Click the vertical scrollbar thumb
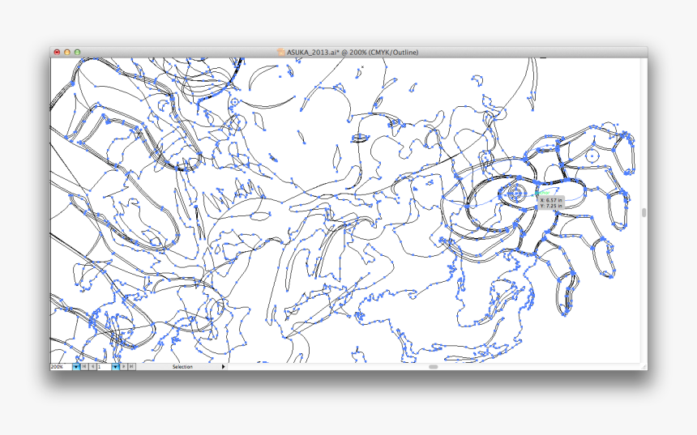Image resolution: width=697 pixels, height=435 pixels. (644, 213)
